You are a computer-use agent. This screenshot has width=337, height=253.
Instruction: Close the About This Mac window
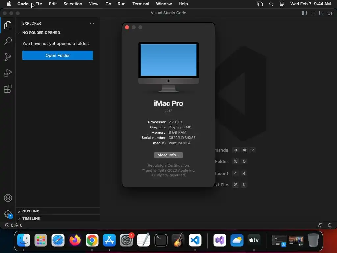point(127,27)
